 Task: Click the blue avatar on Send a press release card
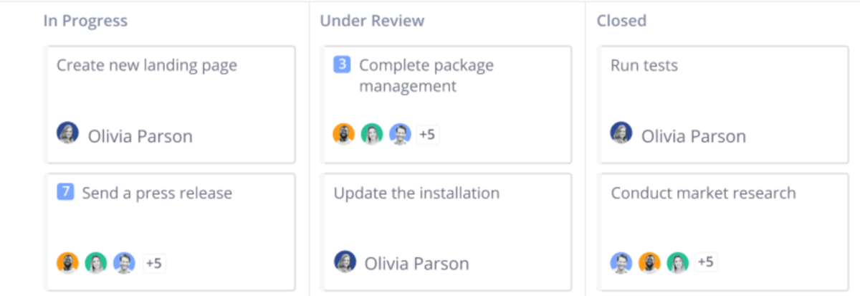point(124,262)
